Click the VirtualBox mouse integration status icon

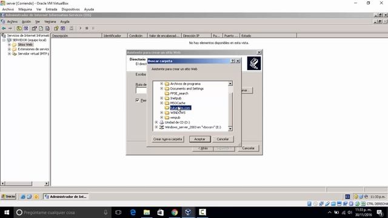click(357, 203)
